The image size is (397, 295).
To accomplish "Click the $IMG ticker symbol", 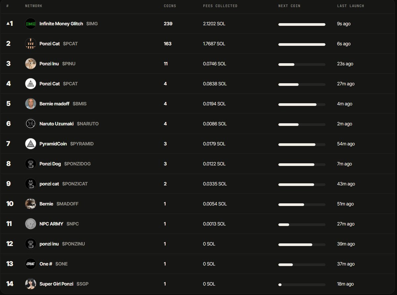I will coord(92,24).
